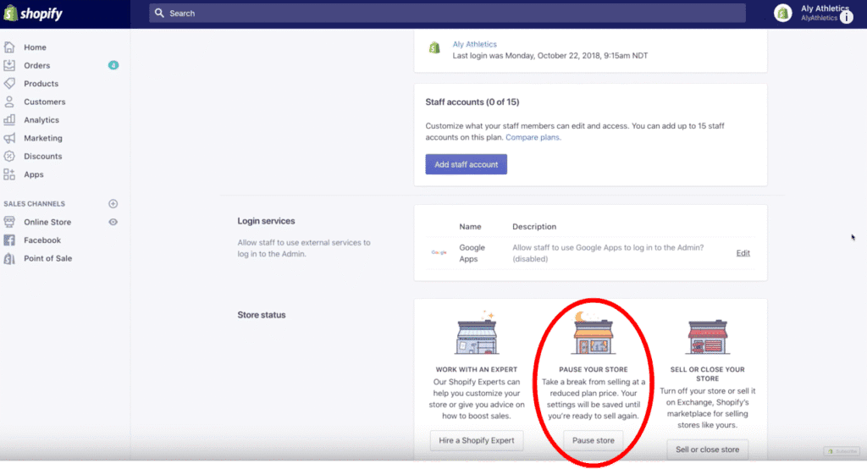
Task: Edit the Google Apps login service
Action: coord(743,253)
